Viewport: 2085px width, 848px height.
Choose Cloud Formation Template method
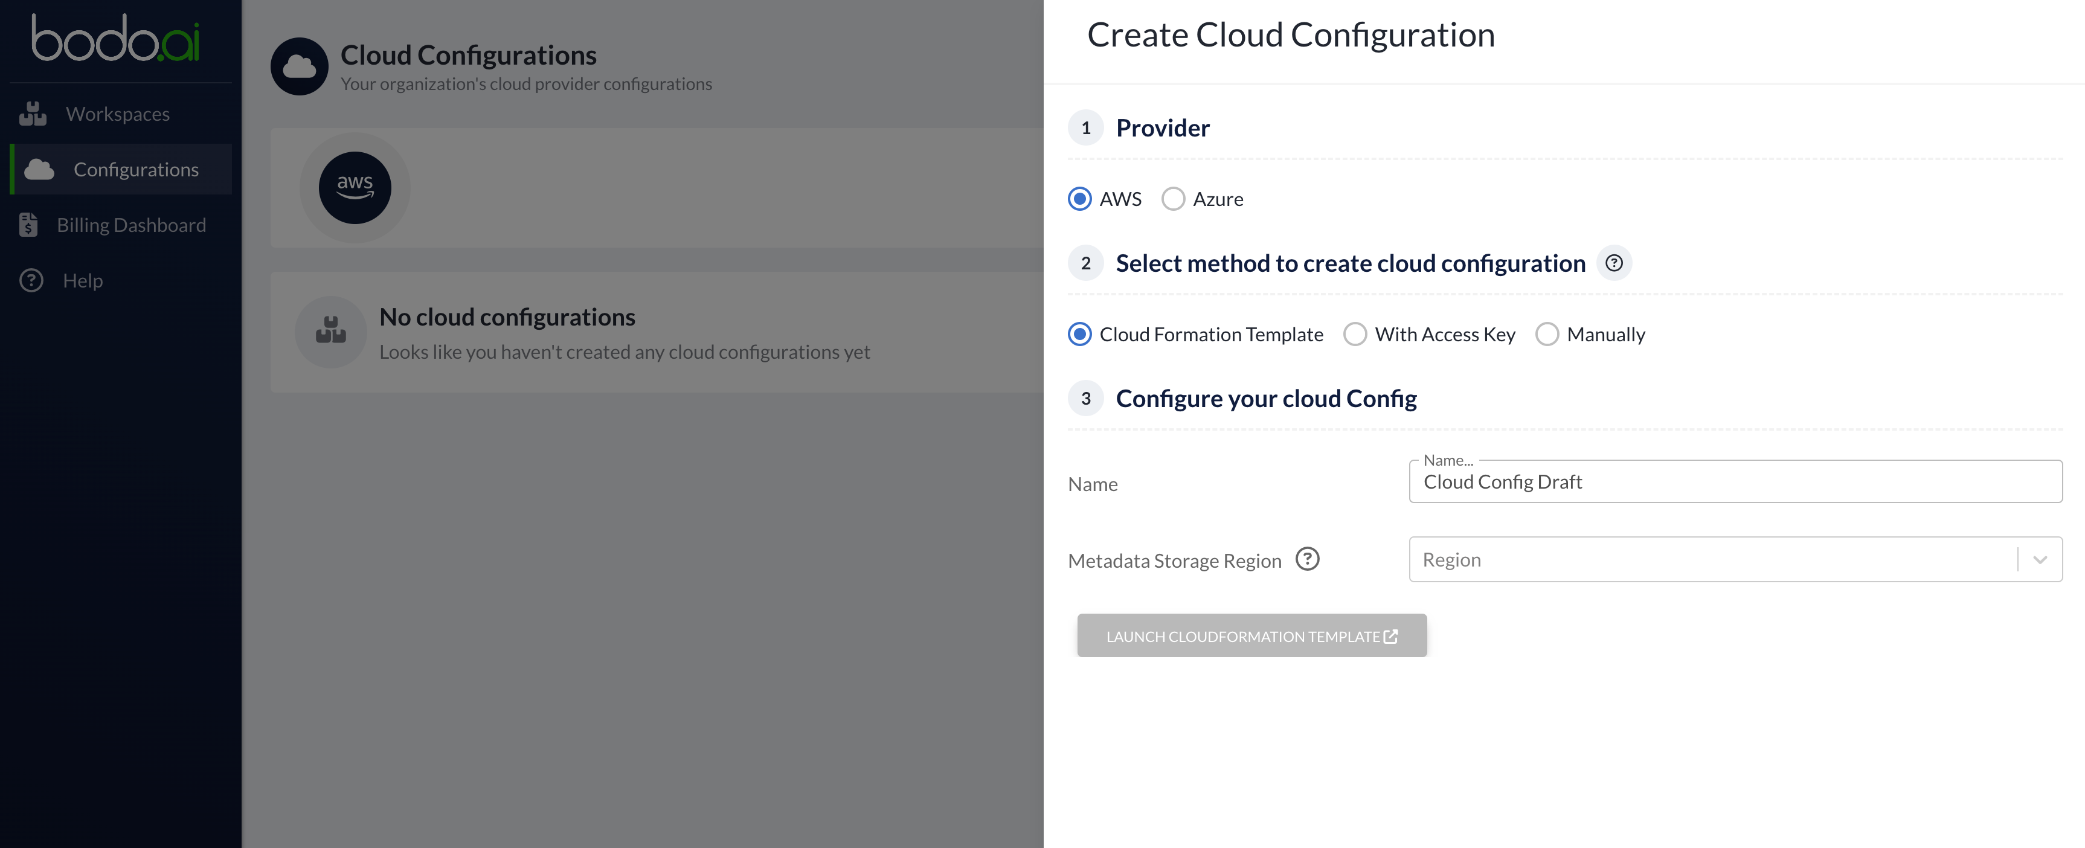click(x=1080, y=334)
